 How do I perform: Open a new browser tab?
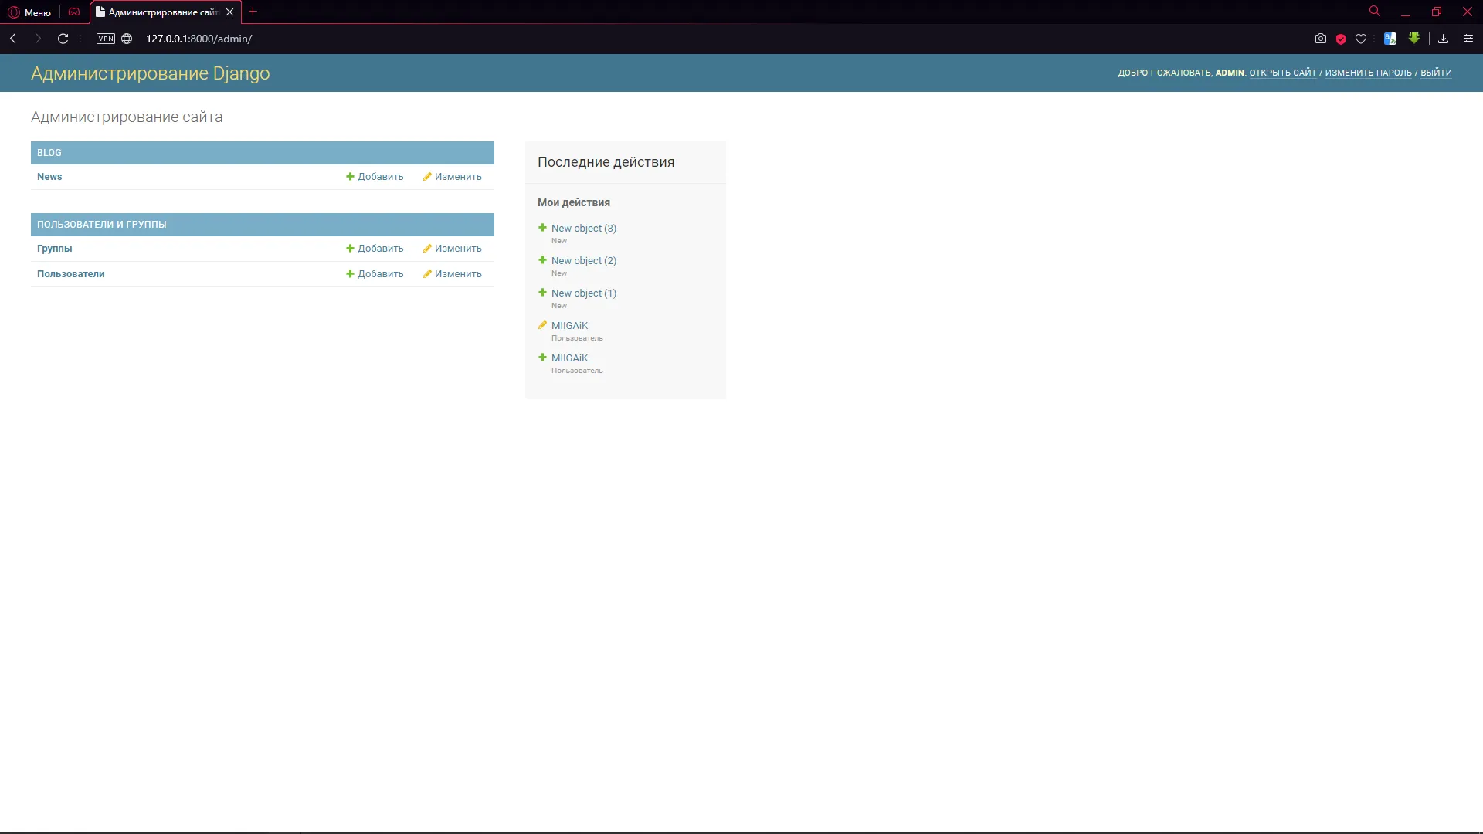tap(253, 12)
